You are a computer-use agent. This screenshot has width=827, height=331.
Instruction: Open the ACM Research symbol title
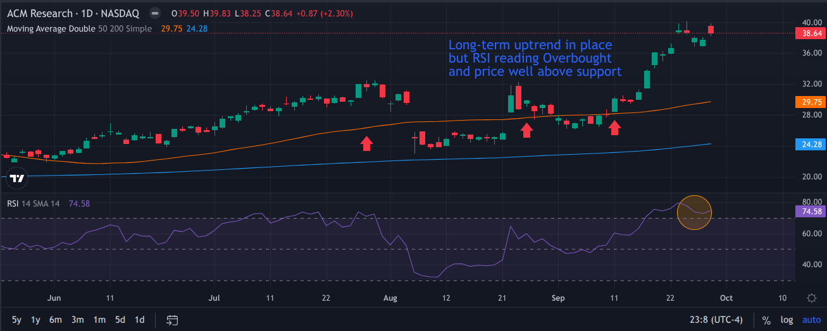click(x=41, y=13)
